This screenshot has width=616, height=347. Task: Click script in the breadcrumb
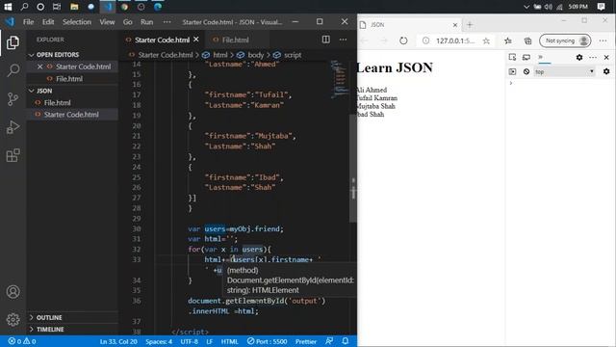click(293, 55)
